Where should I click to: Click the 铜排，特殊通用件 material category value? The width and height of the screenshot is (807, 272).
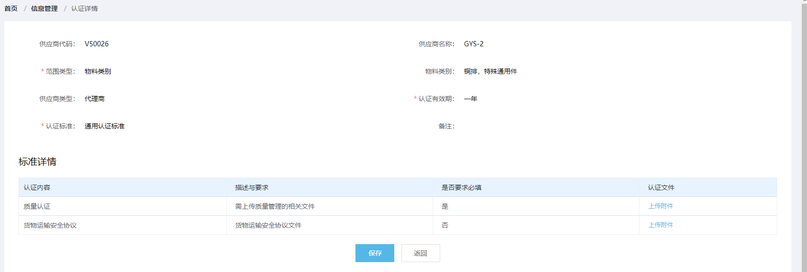coord(490,71)
